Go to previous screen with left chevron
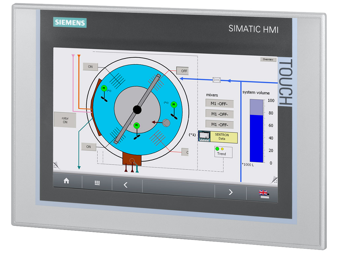Screen dimensions: 338x253 (125, 185)
